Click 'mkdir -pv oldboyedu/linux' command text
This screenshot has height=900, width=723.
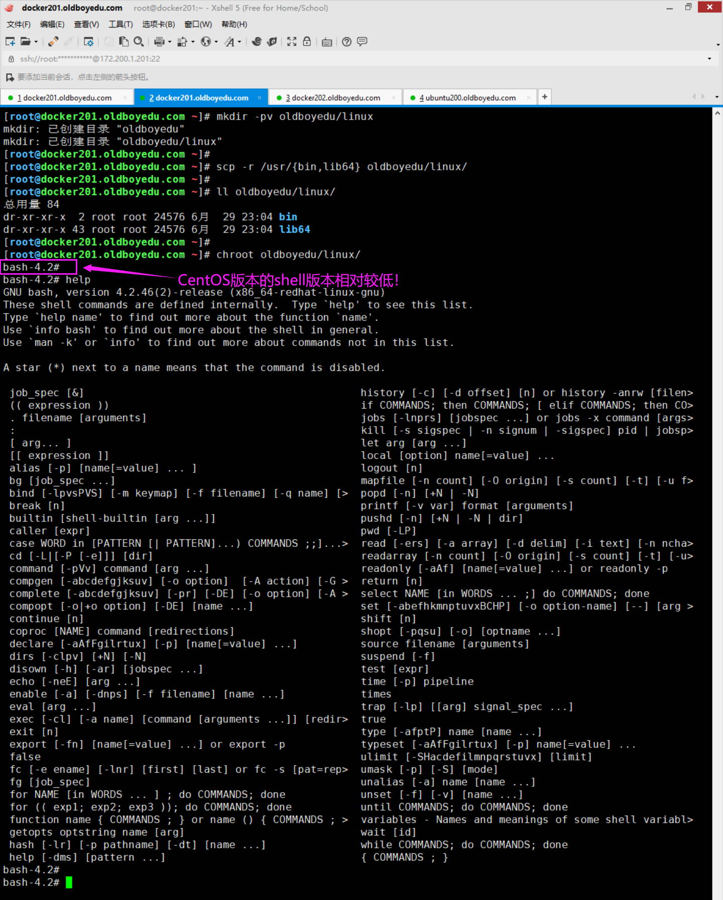click(295, 117)
